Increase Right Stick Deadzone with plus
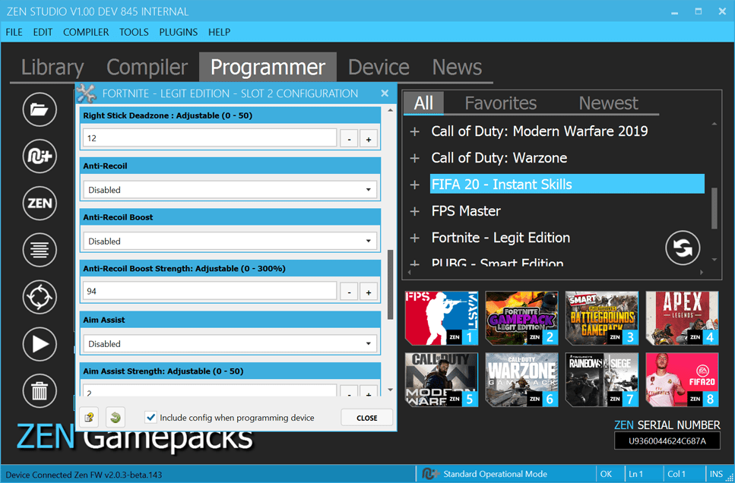The height and width of the screenshot is (483, 735). click(x=369, y=139)
